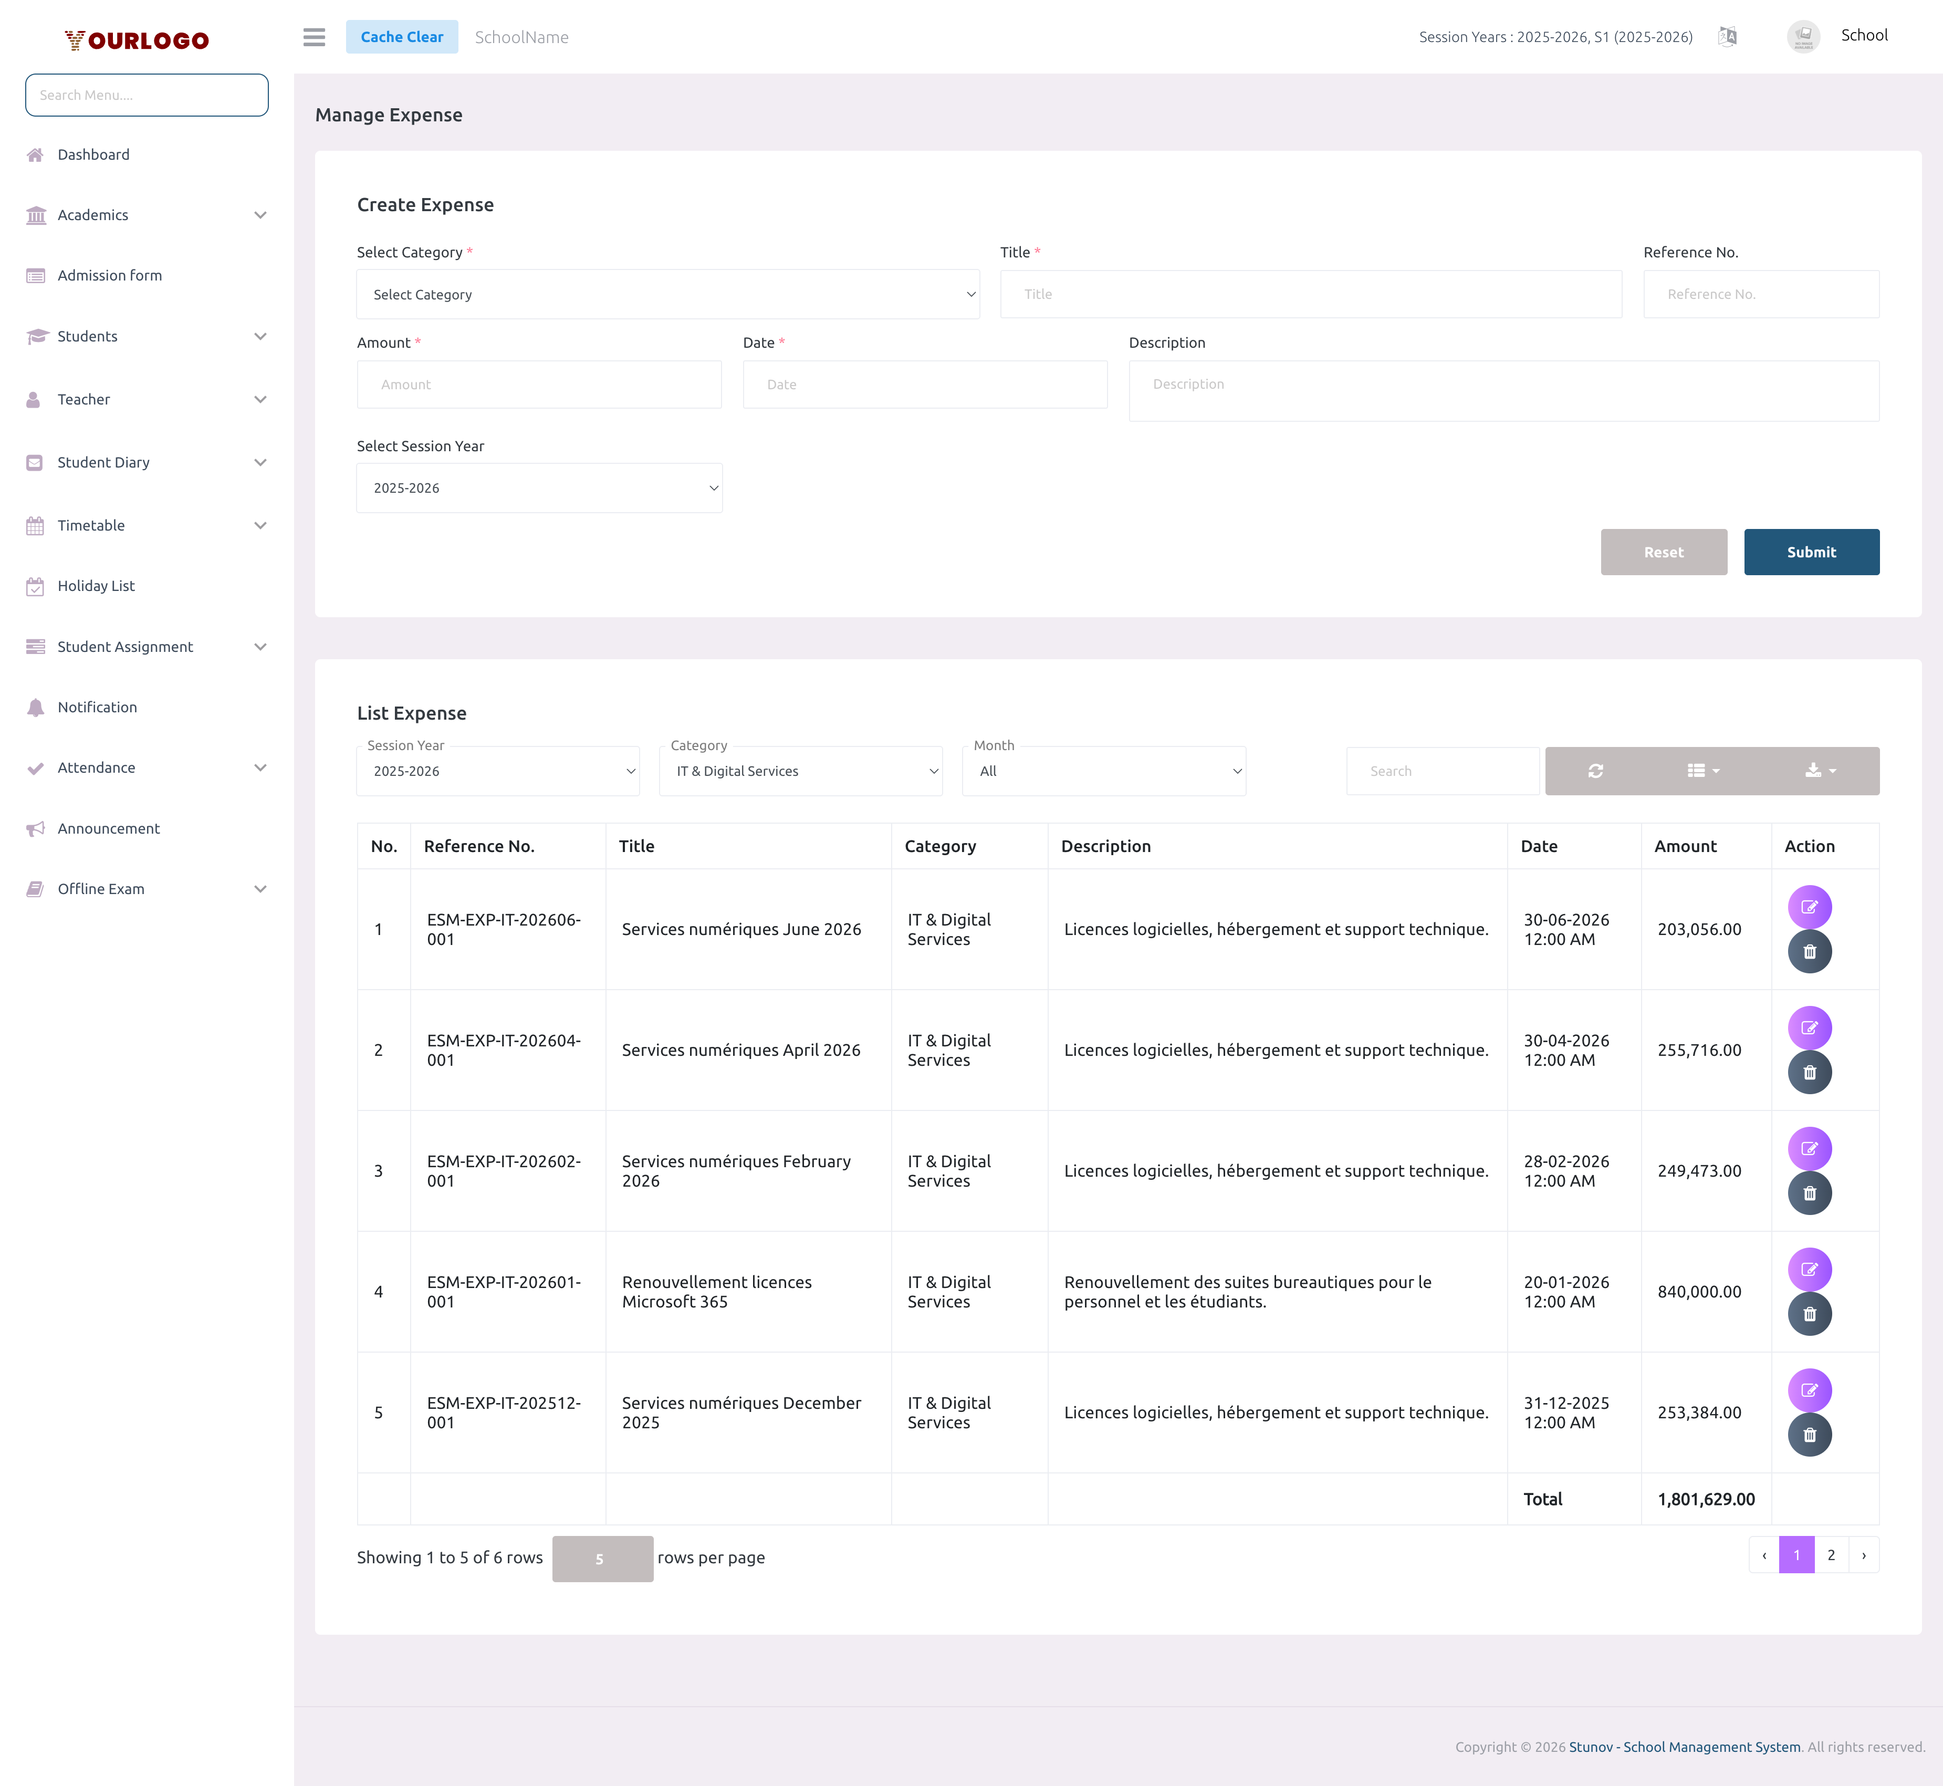Image resolution: width=1943 pixels, height=1786 pixels.
Task: Open the Select Category dropdown
Action: coord(667,294)
